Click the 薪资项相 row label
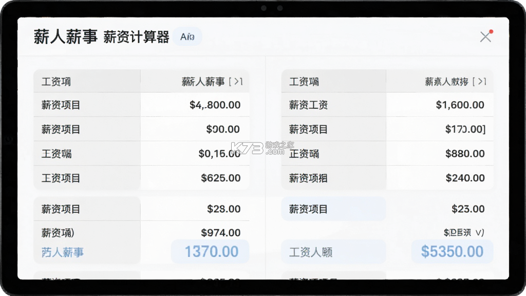This screenshot has width=526, height=296. (308, 178)
